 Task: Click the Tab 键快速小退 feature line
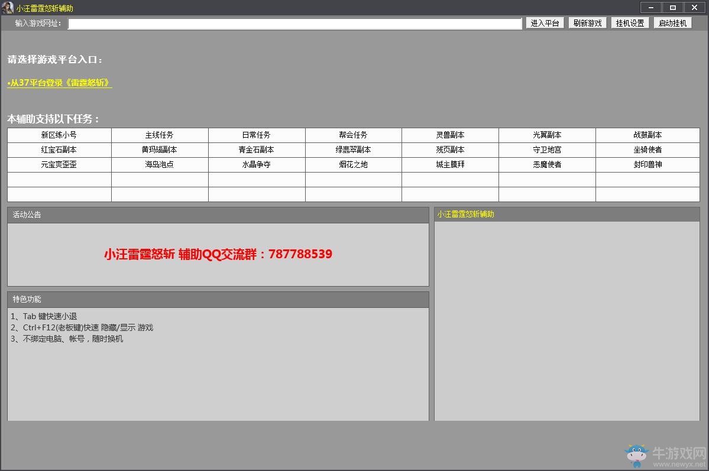click(x=44, y=316)
